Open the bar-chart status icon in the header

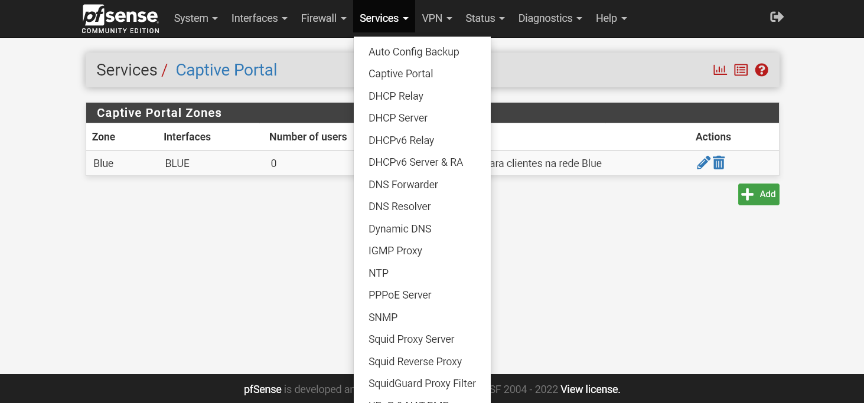720,70
